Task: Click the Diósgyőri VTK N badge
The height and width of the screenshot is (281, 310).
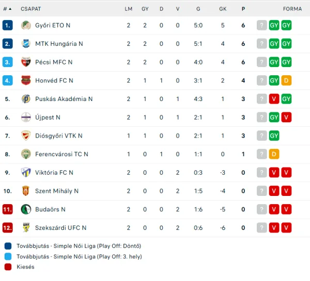Action: (x=26, y=136)
